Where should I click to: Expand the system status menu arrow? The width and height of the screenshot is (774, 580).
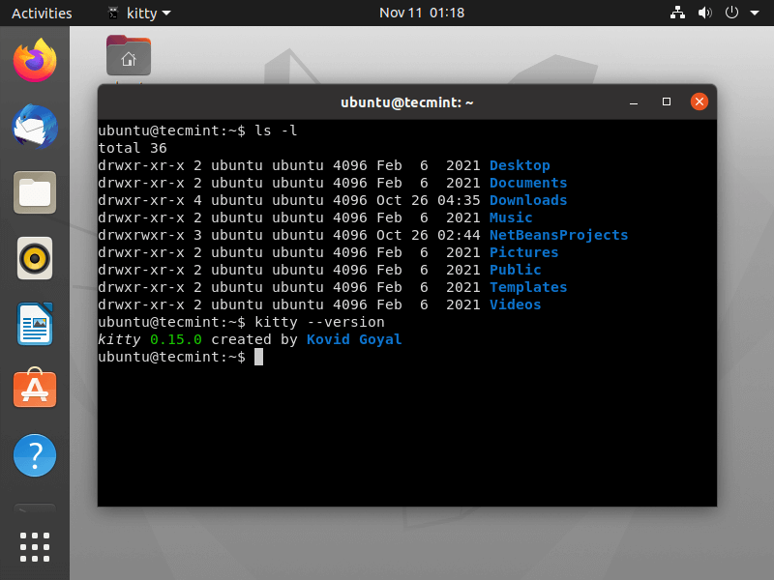pyautogui.click(x=755, y=13)
